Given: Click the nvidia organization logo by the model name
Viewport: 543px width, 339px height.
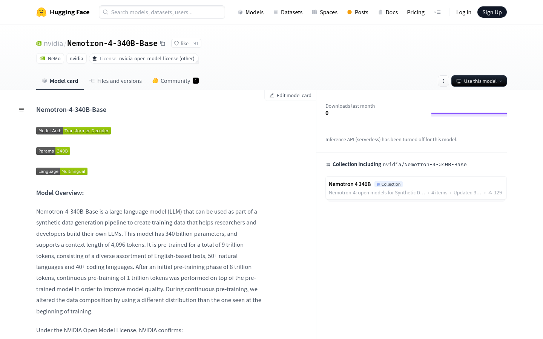Looking at the screenshot, I should tap(39, 43).
